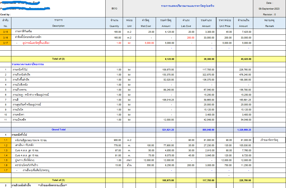Select item number cell 3.15

pos(6,32)
